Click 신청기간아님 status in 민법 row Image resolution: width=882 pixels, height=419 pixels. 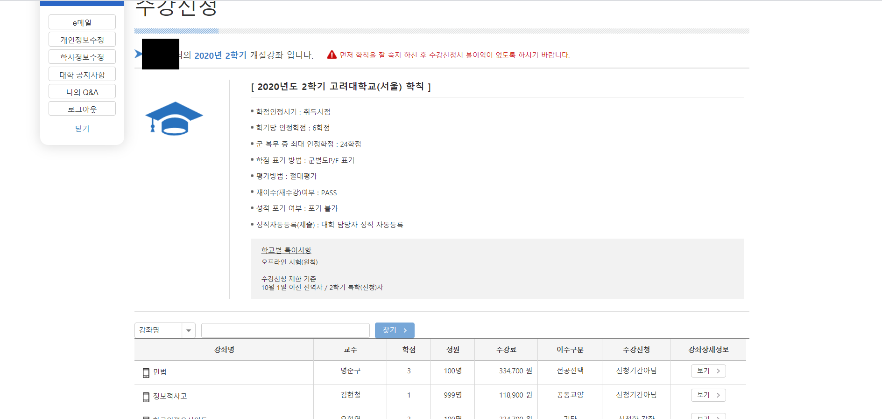point(636,371)
